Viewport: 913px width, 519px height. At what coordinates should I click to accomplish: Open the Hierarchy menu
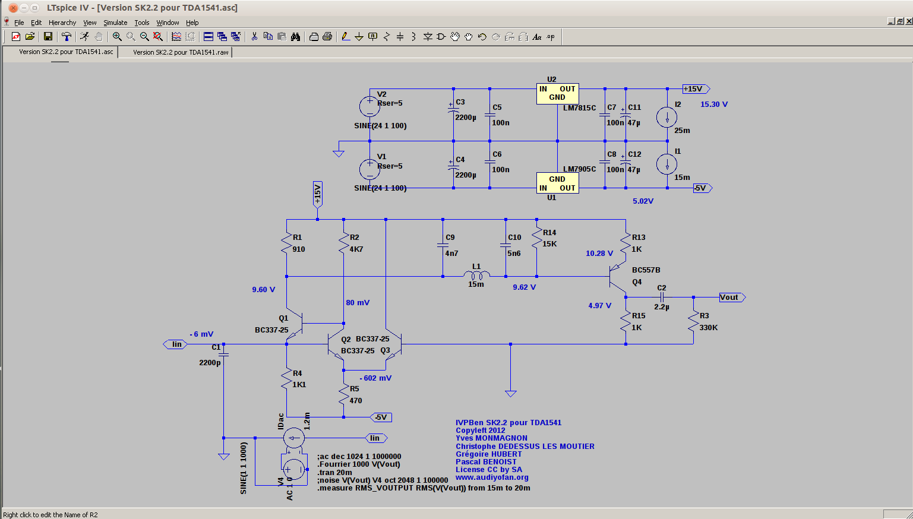(x=62, y=23)
